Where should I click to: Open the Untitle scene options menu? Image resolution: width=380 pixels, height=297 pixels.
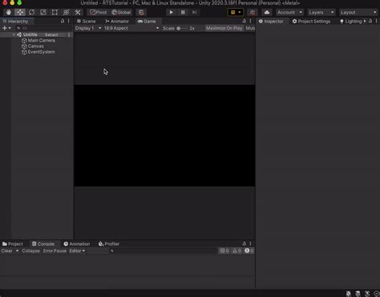(x=69, y=34)
